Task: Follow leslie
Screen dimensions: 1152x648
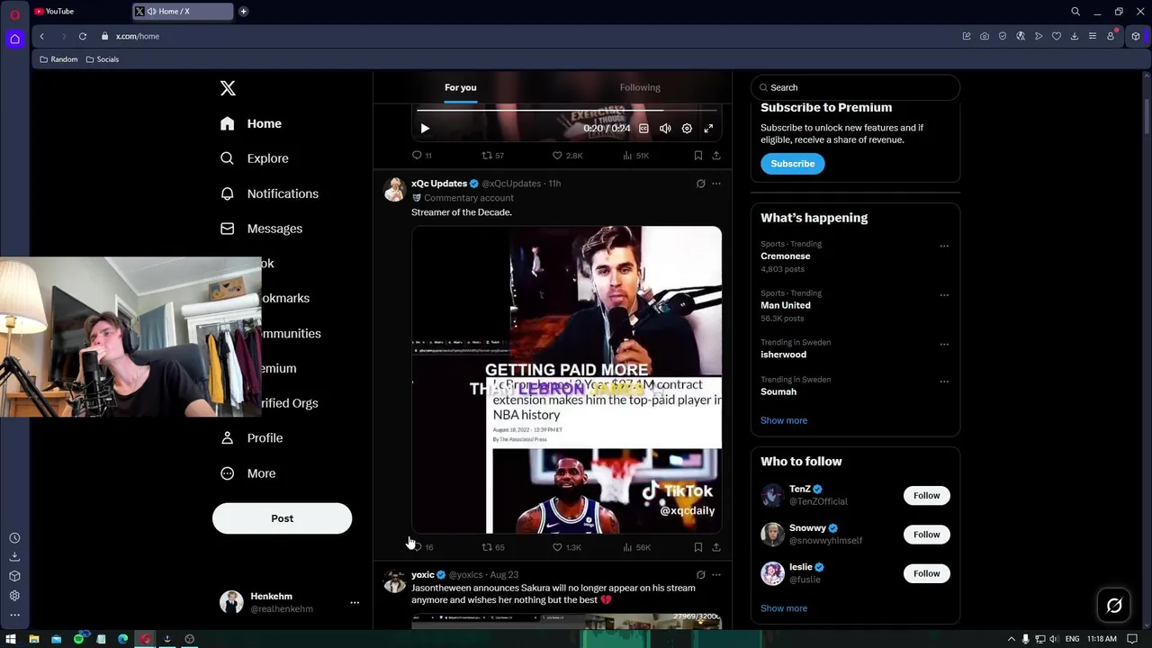Action: (926, 573)
